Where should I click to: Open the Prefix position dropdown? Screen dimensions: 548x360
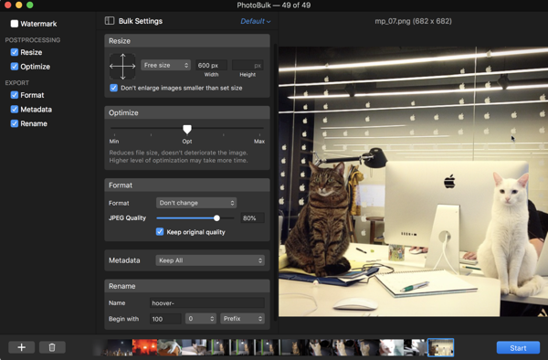click(x=242, y=319)
